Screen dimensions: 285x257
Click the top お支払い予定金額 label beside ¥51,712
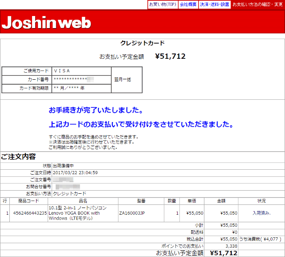coord(122,57)
